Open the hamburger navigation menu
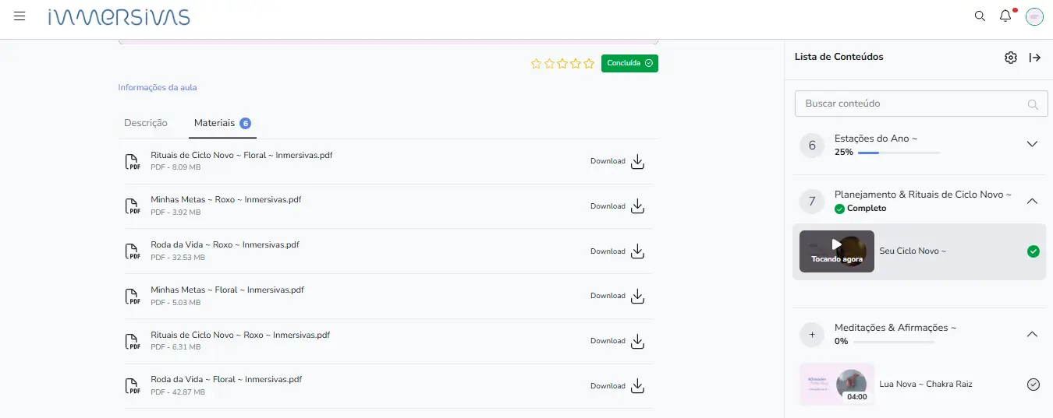 pos(19,16)
